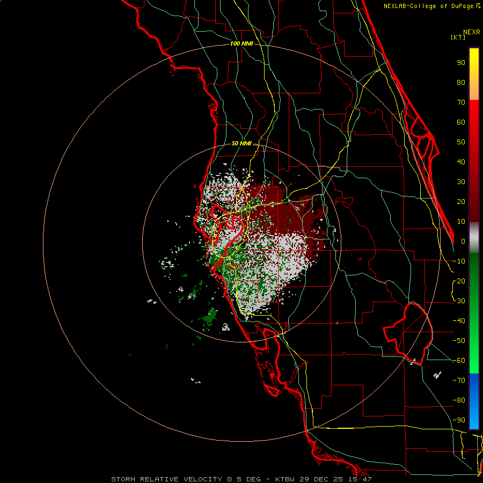Click the positive "20" label on the velocity scale
This screenshot has height=483, width=483.
(461, 201)
